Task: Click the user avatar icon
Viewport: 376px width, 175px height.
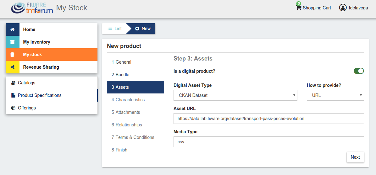Action: pyautogui.click(x=343, y=8)
